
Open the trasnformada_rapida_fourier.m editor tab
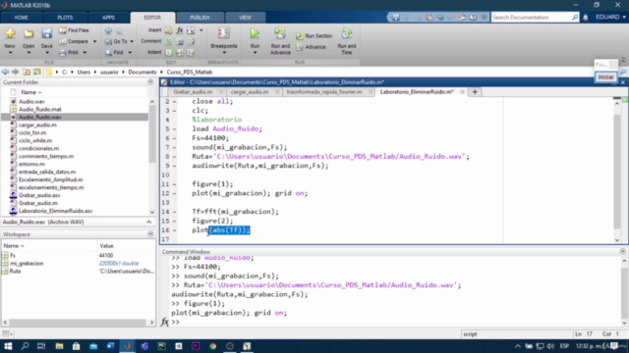click(x=324, y=92)
